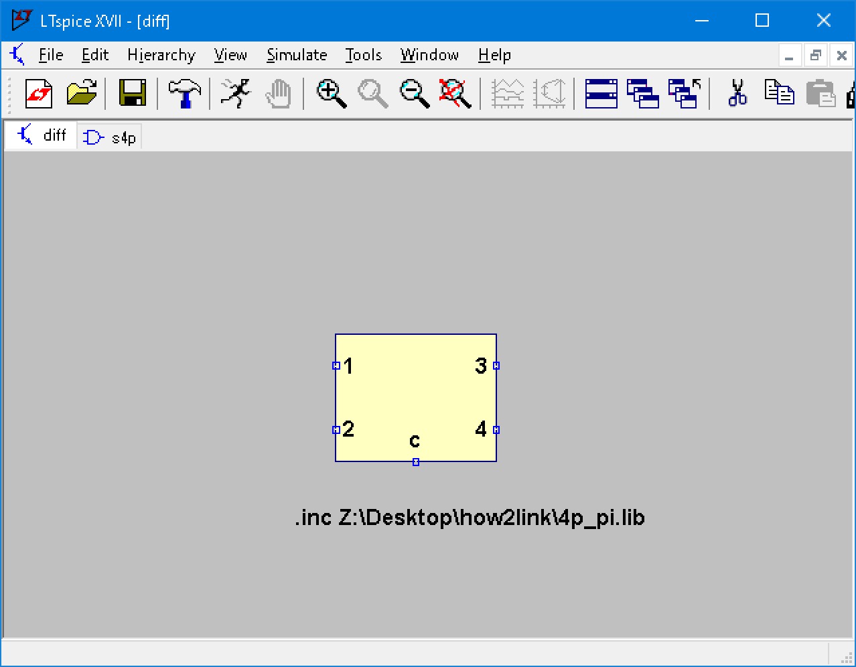Viewport: 856px width, 667px height.
Task: Click the Zoom to Fit crossed magnifier icon
Action: tap(455, 93)
